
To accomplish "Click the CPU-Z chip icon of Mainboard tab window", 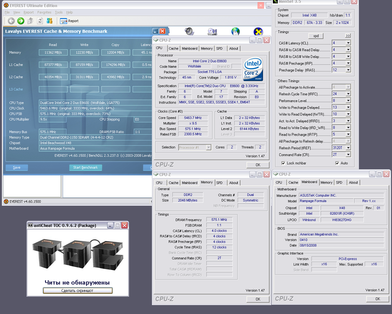I will pyautogui.click(x=276, y=174).
